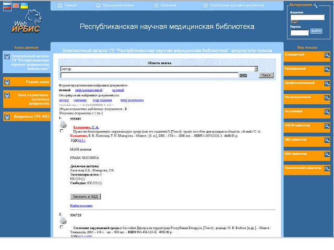Screen dimensions: 334x250
Task: Click database icon beside Документы ЕРБ ВОЗ
Action: [7, 117]
